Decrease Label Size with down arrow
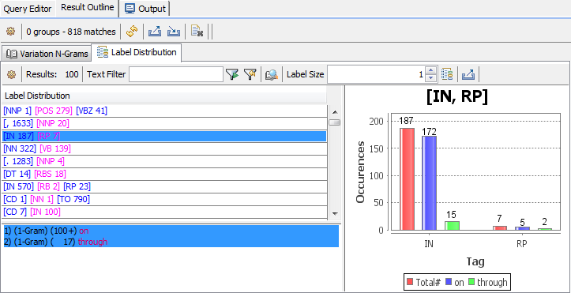This screenshot has width=571, height=293. click(430, 78)
